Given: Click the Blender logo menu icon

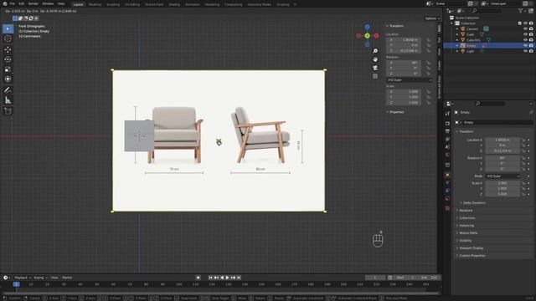Looking at the screenshot, I should tap(5, 3).
